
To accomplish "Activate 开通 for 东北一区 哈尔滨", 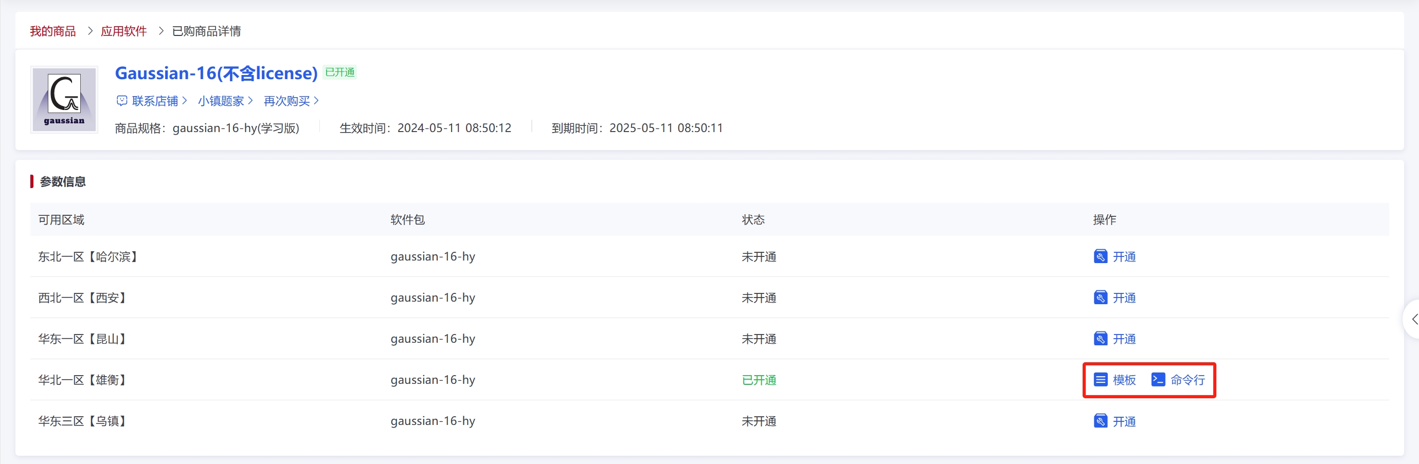I will 1124,256.
